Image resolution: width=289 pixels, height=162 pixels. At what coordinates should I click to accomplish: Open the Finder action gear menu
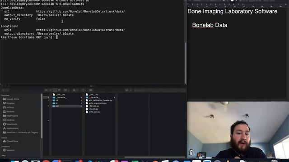tap(75, 90)
